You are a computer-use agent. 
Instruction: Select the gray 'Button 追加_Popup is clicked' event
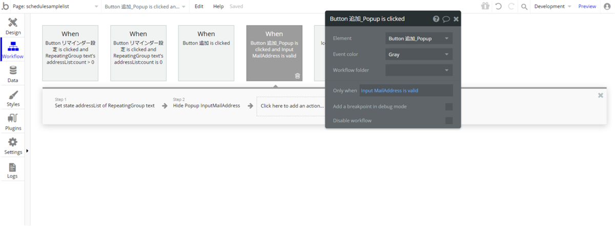[274, 53]
